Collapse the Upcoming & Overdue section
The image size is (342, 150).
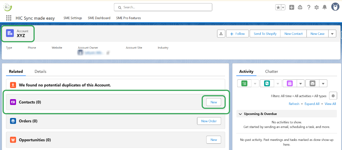pos(240,114)
